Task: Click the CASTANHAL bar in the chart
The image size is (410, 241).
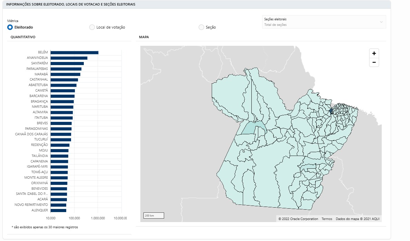Action: pyautogui.click(x=64, y=80)
